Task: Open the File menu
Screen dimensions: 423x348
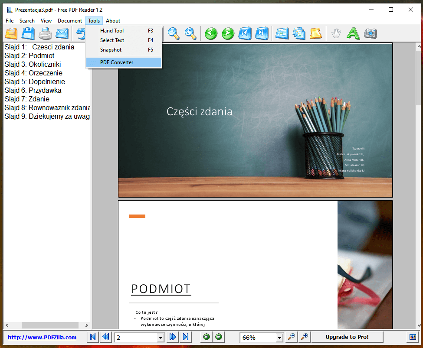Action: click(10, 21)
